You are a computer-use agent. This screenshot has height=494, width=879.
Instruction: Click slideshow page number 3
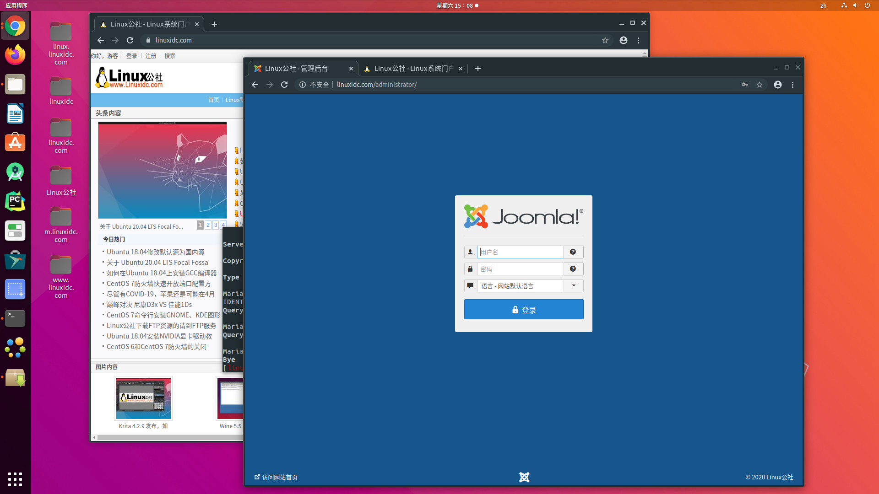coord(216,225)
